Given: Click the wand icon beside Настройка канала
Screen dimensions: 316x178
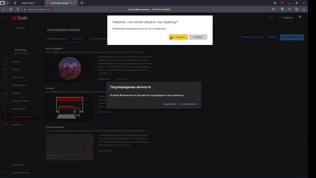Looking at the screenshot, I should (x=5, y=117).
